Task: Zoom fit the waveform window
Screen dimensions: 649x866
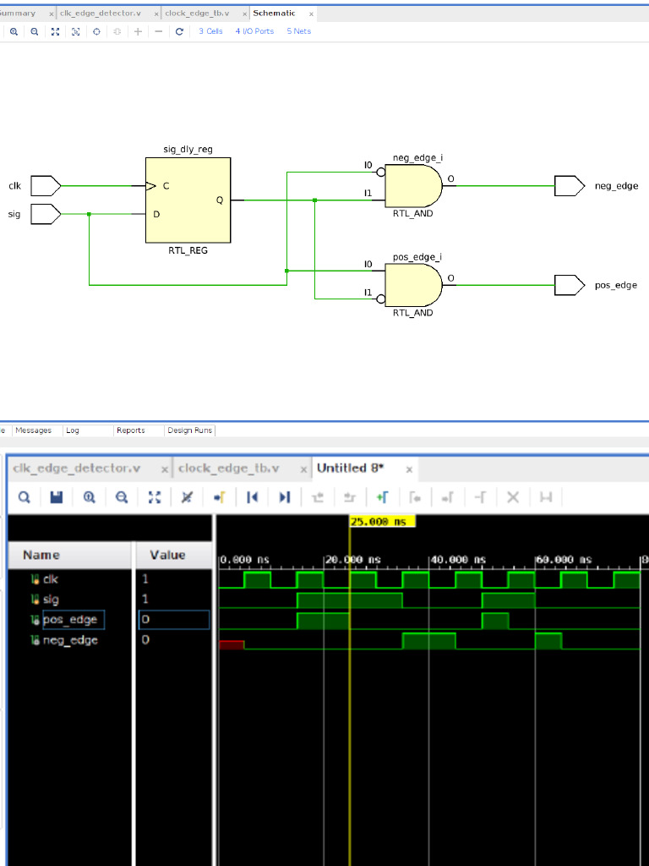Action: (155, 497)
